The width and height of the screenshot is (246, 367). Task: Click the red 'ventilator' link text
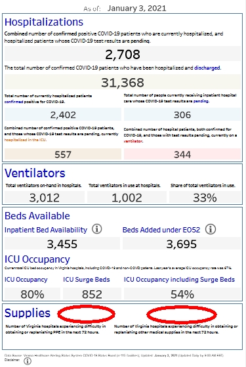(x=133, y=141)
